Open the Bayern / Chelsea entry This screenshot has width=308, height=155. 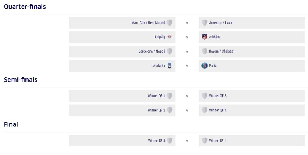click(x=221, y=51)
